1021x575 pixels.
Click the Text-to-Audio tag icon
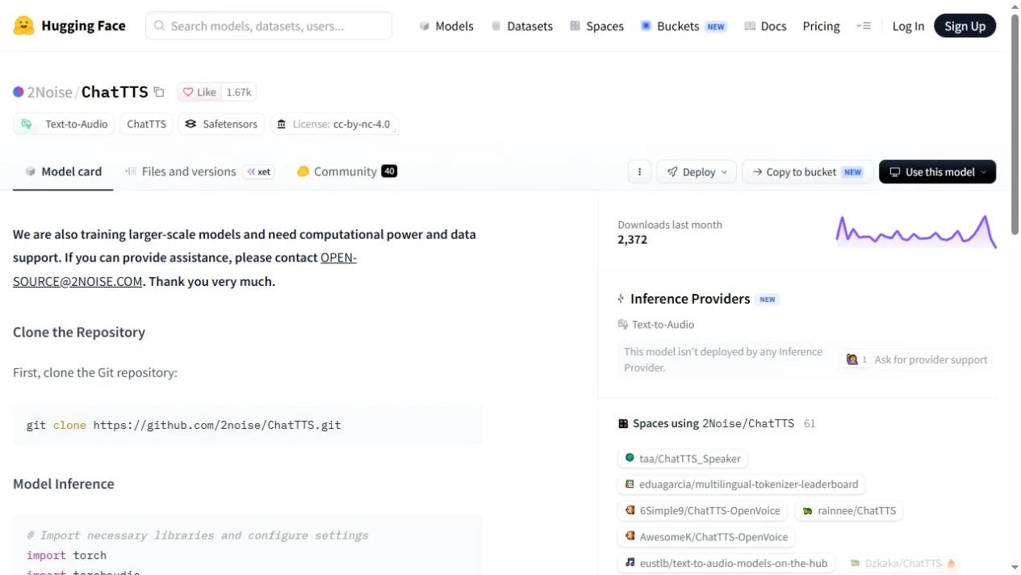click(x=27, y=124)
